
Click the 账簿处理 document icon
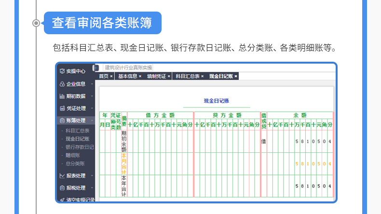[62, 121]
